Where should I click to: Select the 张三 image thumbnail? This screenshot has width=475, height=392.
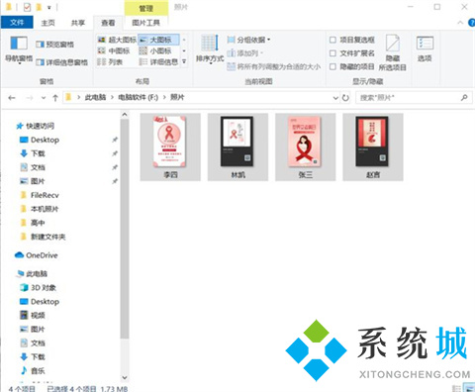point(305,147)
